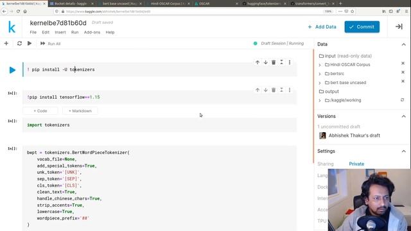This screenshot has height=231, width=411.
Task: Click the Run All label
Action: (x=54, y=44)
